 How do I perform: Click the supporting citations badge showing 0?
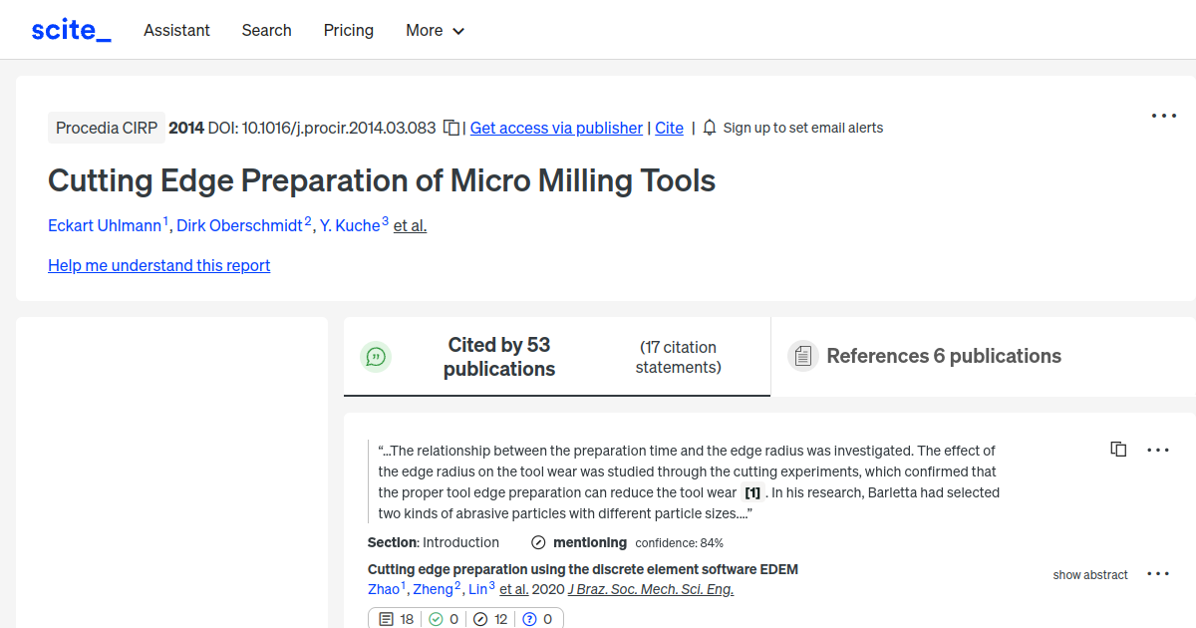444,619
